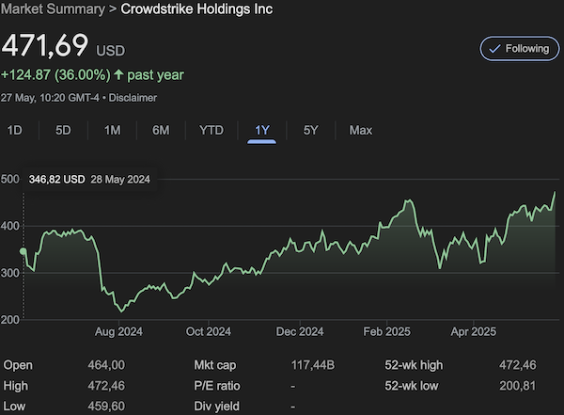Click the +124.87 (36.00%) change text
Viewport: 564px width, 415px height.
55,75
